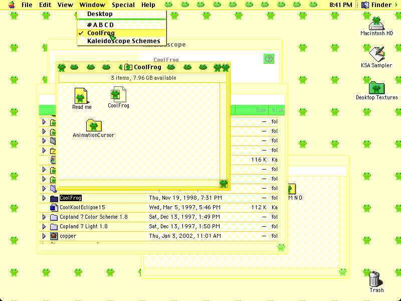The image size is (401, 301).
Task: Select the Copland 7 Light 1.8 name
Action: tap(84, 226)
